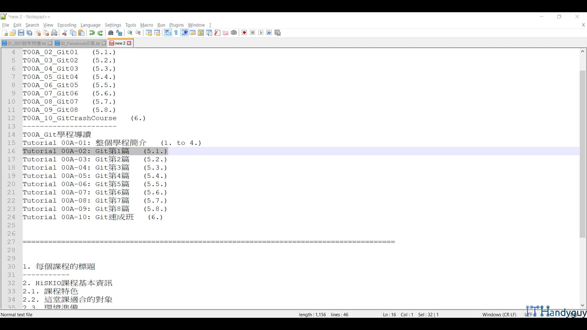
Task: Click the Save file toolbar icon
Action: pyautogui.click(x=21, y=33)
